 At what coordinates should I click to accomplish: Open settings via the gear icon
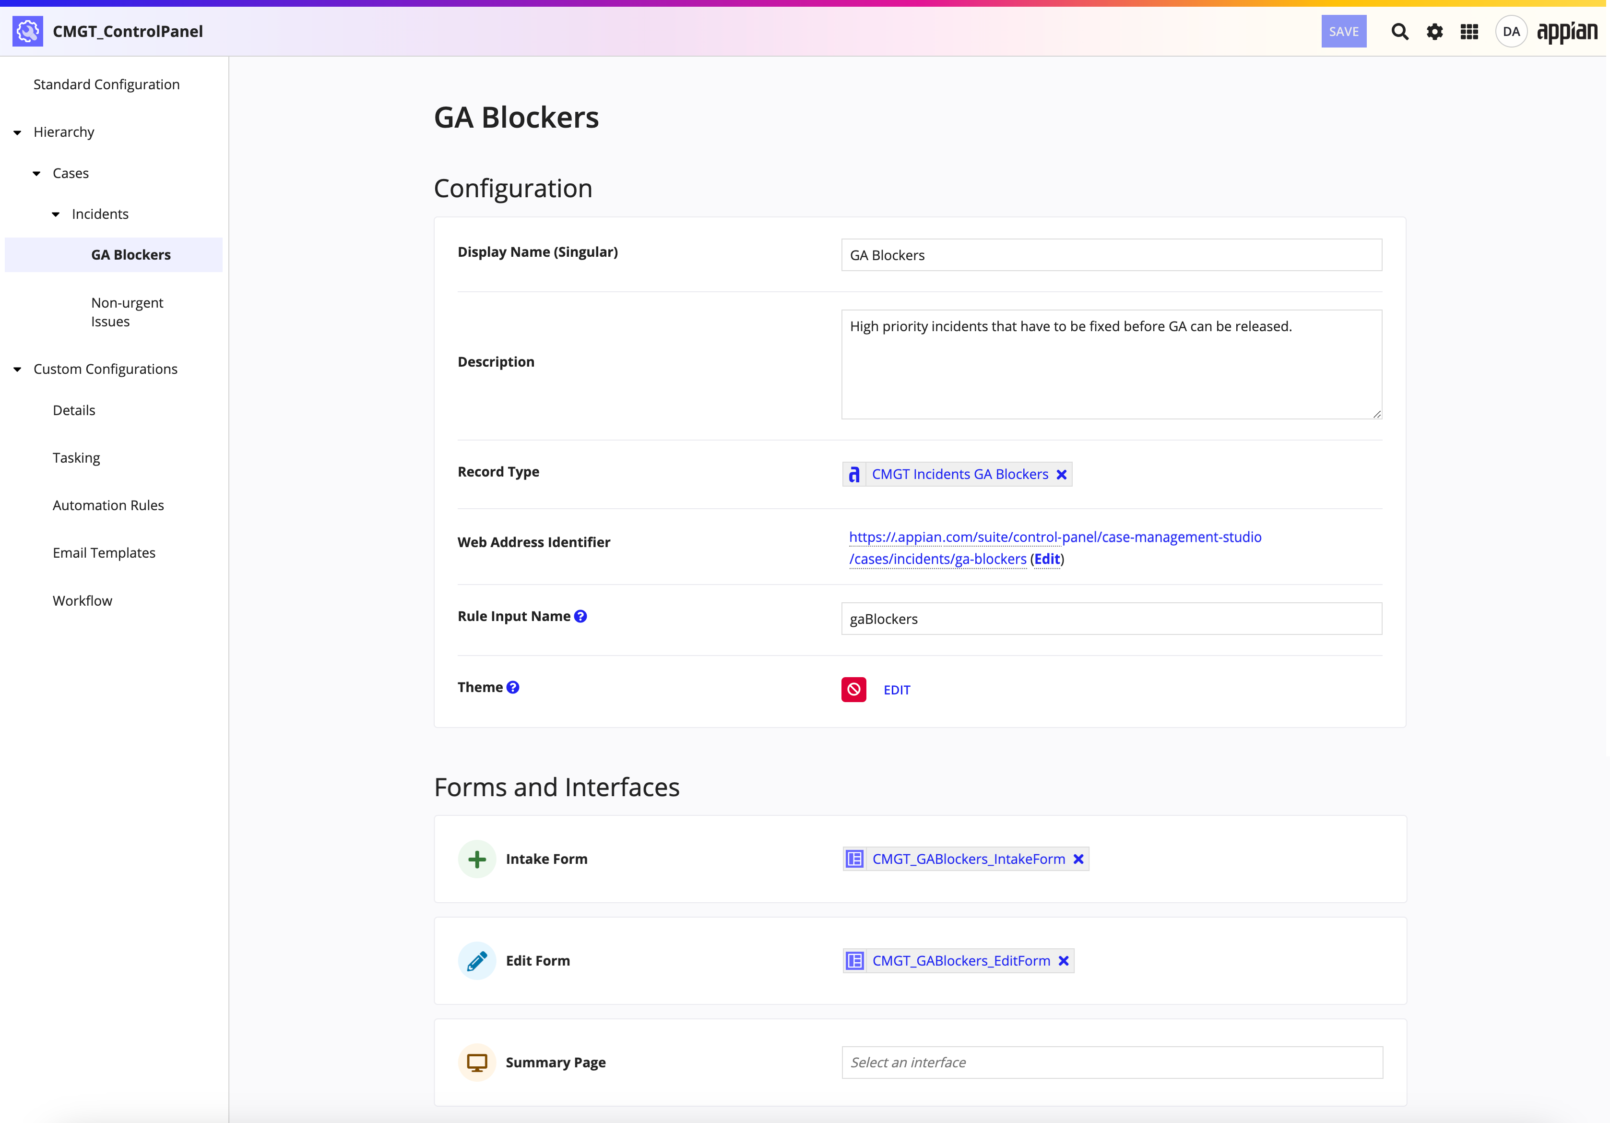[x=1435, y=32]
